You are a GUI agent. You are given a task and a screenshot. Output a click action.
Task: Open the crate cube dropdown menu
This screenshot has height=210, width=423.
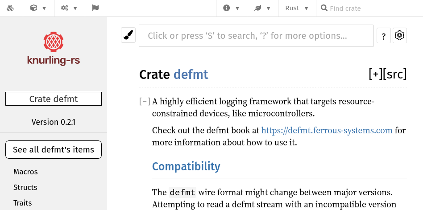[38, 8]
